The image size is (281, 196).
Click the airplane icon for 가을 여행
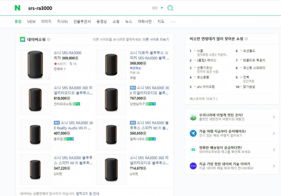click(193, 133)
